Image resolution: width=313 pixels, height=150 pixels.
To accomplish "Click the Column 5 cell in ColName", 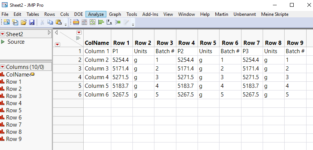I will [x=97, y=86].
